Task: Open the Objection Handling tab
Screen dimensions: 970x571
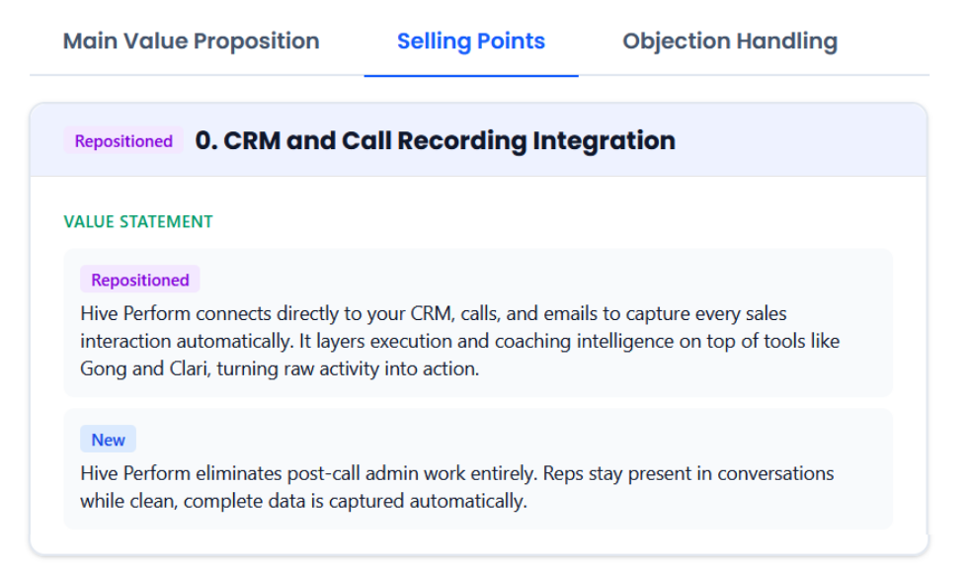Action: click(729, 41)
